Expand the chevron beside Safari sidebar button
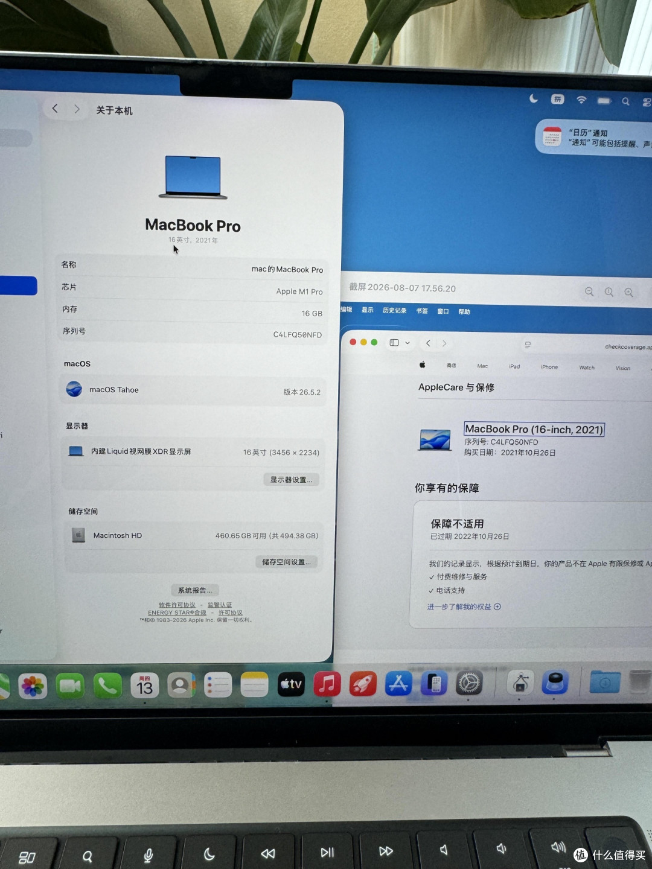 coord(407,343)
